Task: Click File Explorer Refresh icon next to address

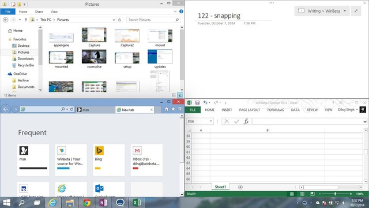Action: click(x=119, y=20)
